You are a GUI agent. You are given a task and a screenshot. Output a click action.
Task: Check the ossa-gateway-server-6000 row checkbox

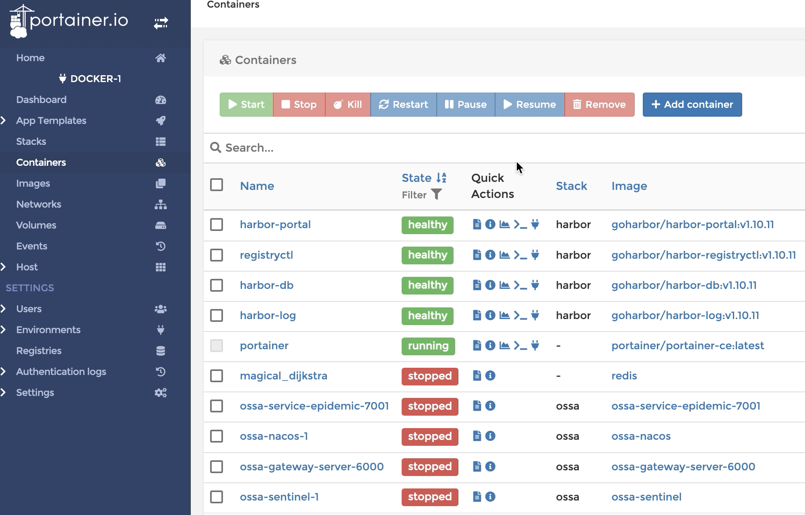click(217, 466)
